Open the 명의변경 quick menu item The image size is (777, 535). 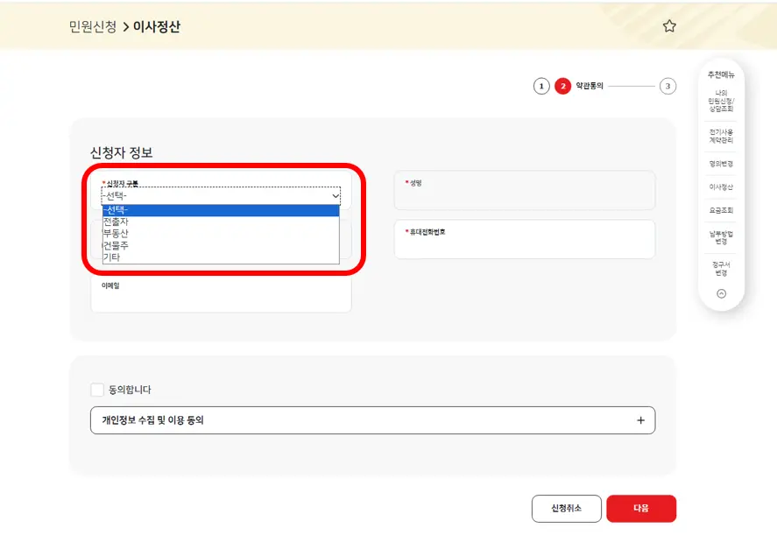tap(720, 164)
